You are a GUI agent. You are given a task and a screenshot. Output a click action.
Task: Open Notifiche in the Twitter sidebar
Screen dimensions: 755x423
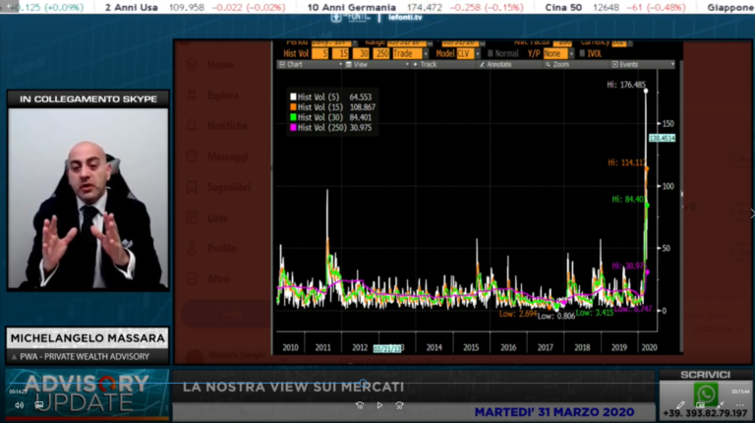[227, 126]
